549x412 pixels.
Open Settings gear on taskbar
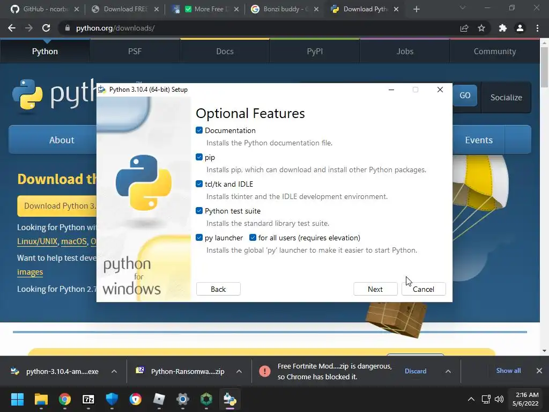coord(183,399)
